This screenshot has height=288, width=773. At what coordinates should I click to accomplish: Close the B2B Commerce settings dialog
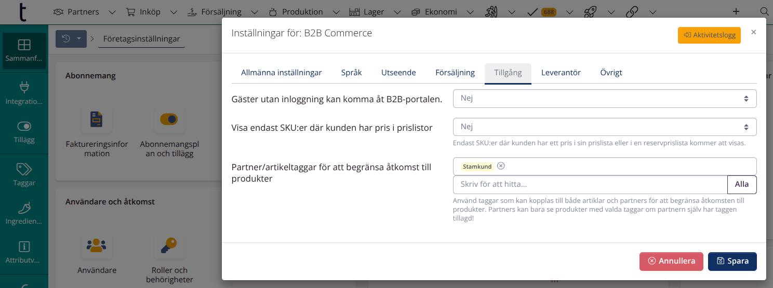(x=754, y=32)
